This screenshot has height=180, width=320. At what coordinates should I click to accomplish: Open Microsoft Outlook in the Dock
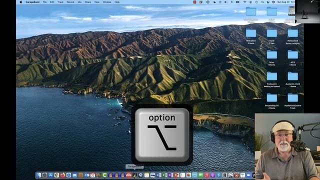coord(86,175)
